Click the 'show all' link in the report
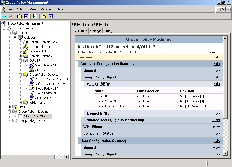Screen dimensions: 232x167 coord(213,52)
